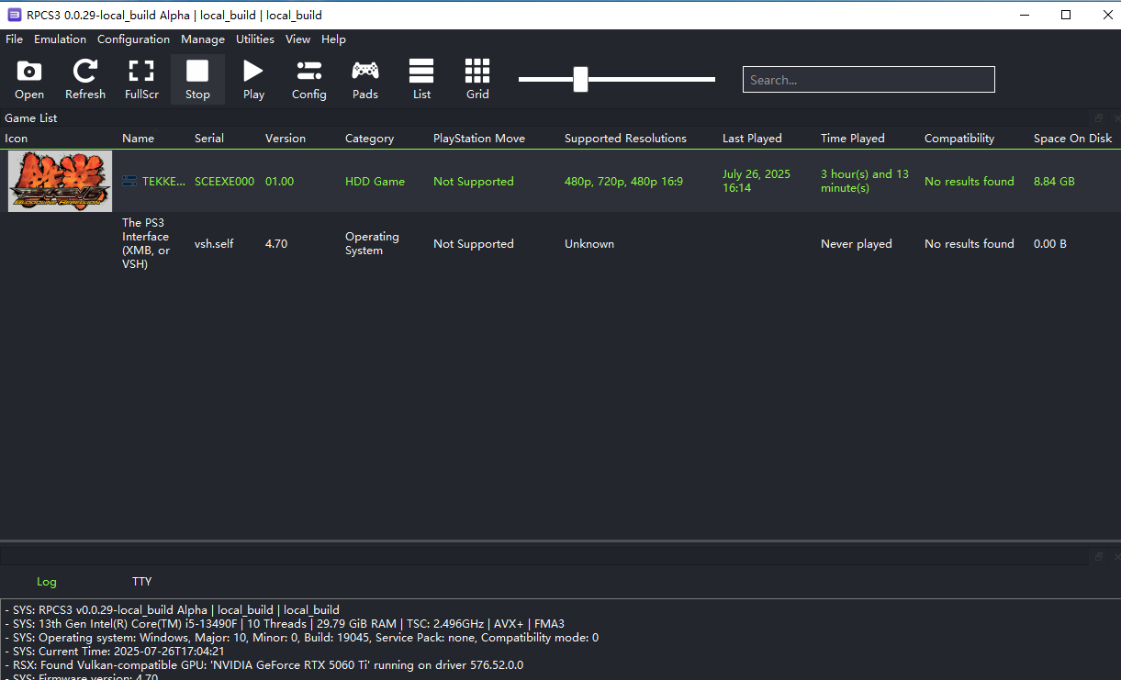Open controller settings via Pads icon
The width and height of the screenshot is (1121, 680).
click(365, 71)
